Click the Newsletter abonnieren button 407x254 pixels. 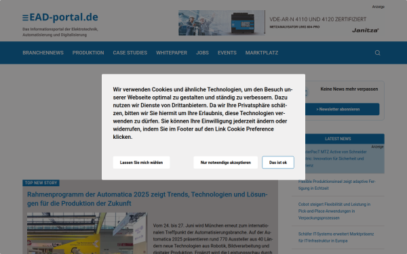[x=342, y=109]
